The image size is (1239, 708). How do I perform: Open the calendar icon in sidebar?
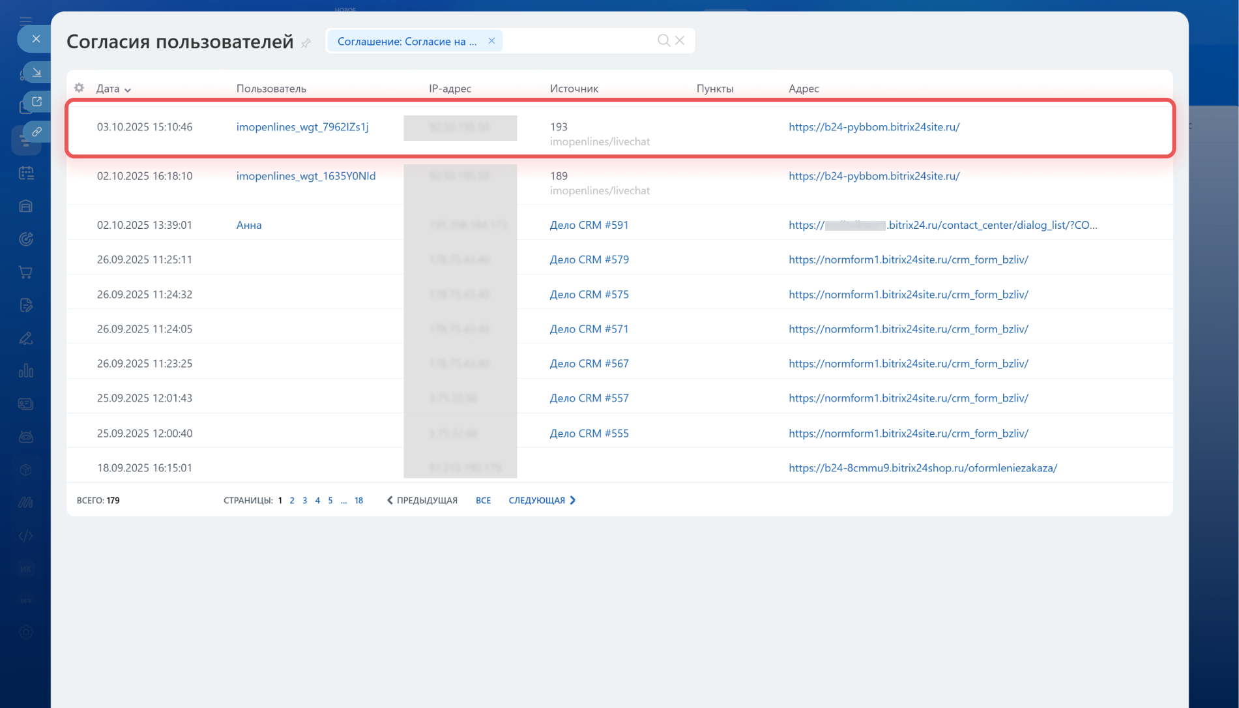tap(26, 173)
